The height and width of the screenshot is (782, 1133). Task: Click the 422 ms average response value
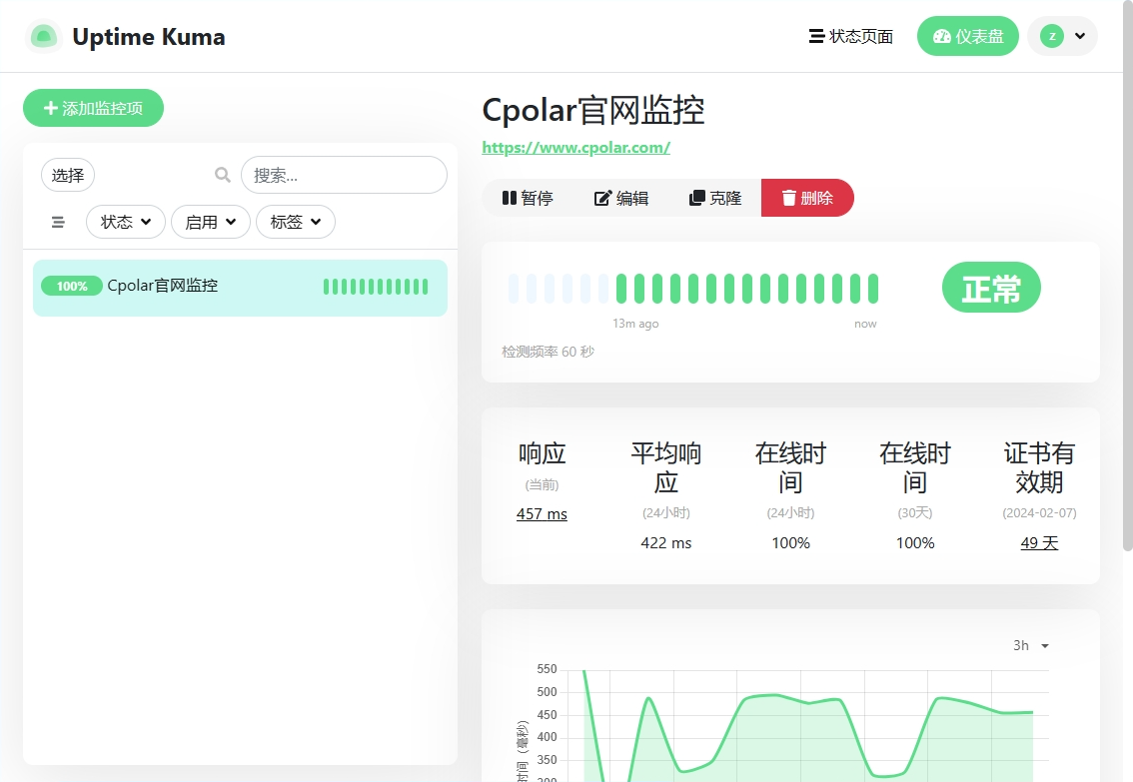point(666,543)
